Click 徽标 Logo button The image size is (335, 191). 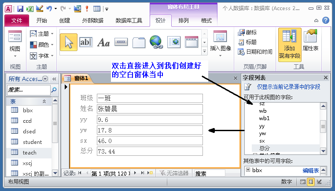click(x=247, y=33)
